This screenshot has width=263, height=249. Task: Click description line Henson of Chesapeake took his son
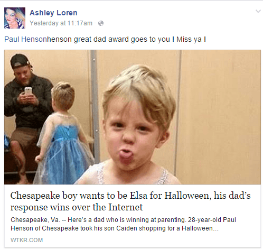(115, 228)
